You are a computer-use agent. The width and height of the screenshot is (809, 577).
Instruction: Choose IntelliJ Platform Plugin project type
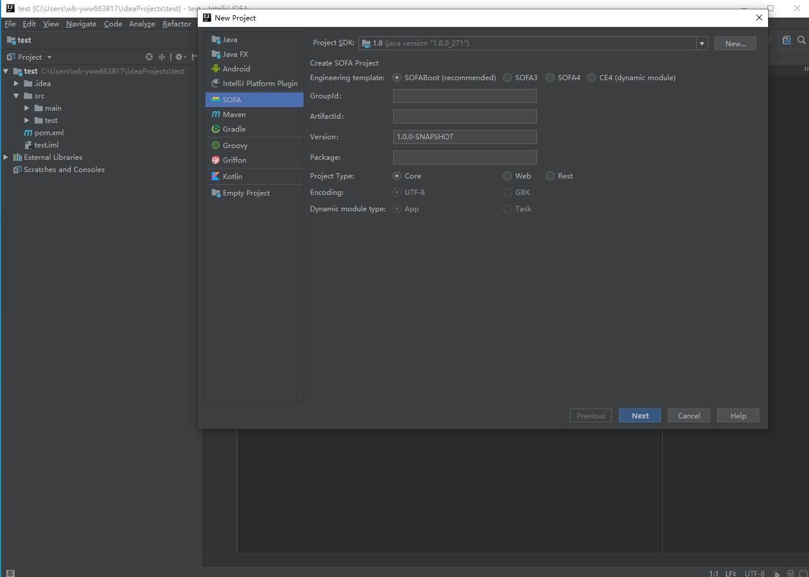click(254, 84)
